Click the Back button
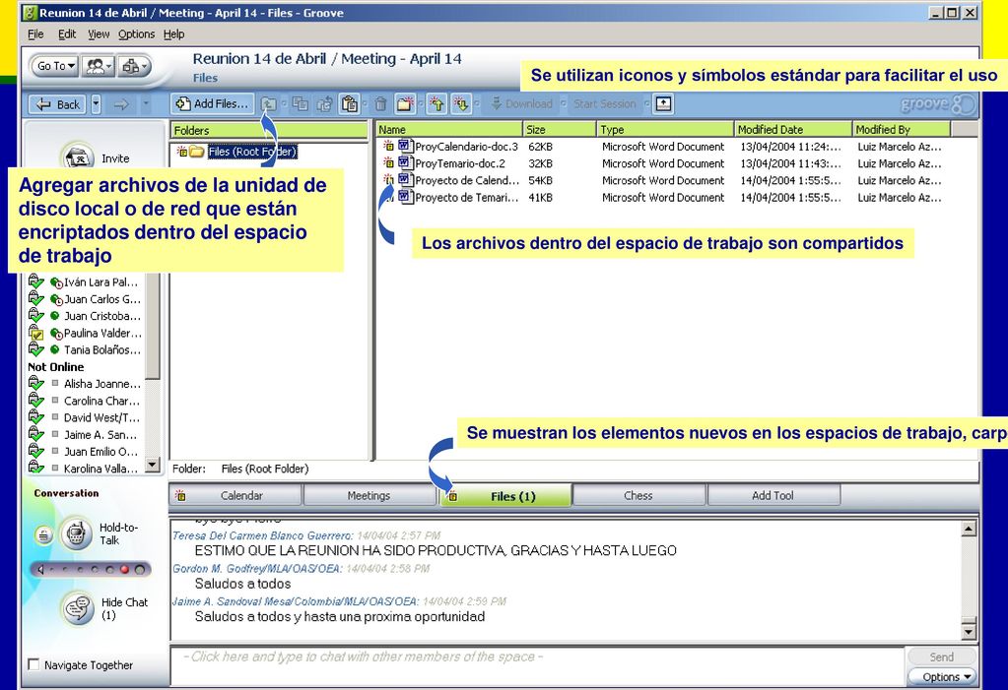The height and width of the screenshot is (690, 1008). coord(58,104)
